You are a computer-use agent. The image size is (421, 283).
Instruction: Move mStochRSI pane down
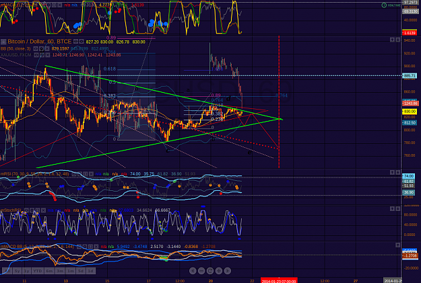tap(398, 208)
